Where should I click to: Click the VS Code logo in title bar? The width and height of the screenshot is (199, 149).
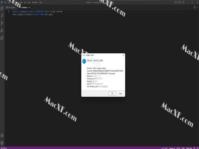(2, 2)
